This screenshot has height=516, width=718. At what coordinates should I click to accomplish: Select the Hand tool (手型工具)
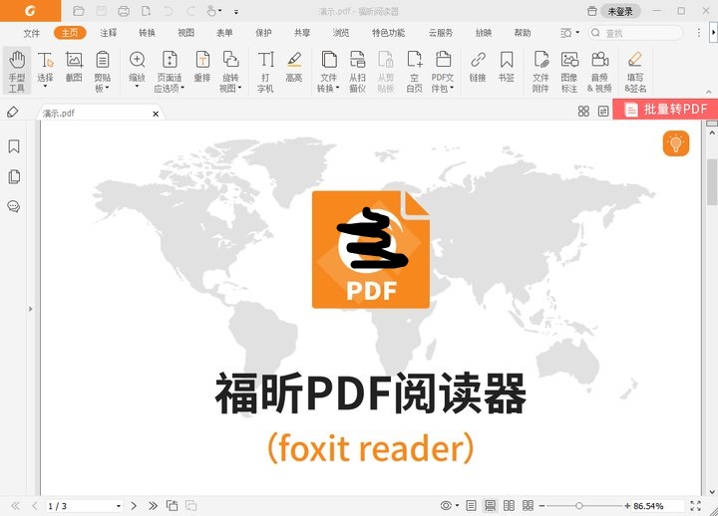click(x=17, y=71)
